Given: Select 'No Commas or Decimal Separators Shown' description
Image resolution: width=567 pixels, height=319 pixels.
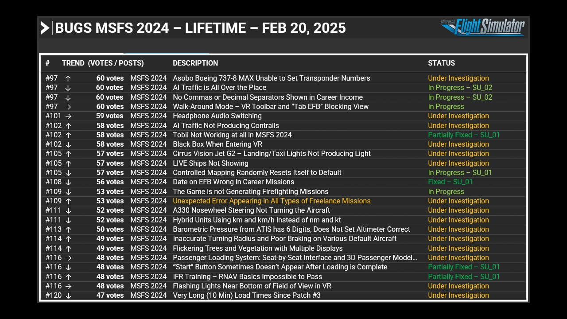Looking at the screenshot, I should [268, 97].
